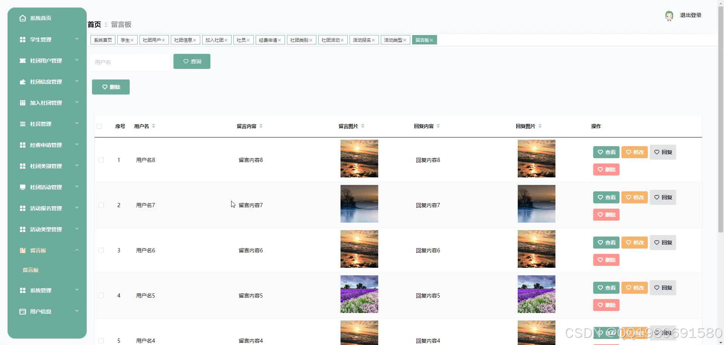Sort table by 回复内容 column arrows

pyautogui.click(x=438, y=126)
